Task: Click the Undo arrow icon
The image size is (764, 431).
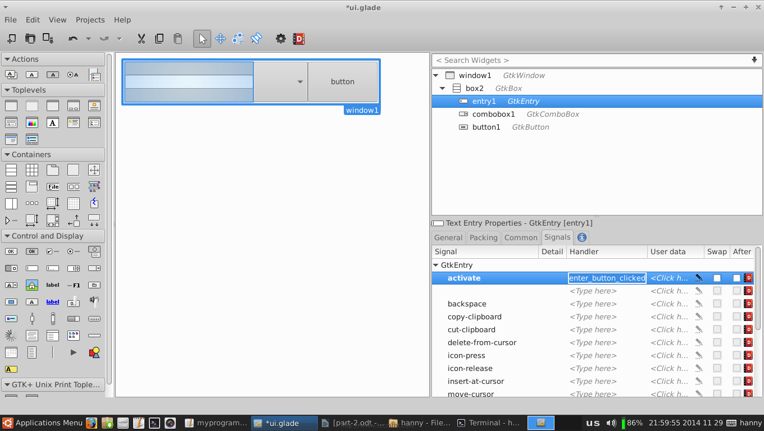Action: (73, 39)
